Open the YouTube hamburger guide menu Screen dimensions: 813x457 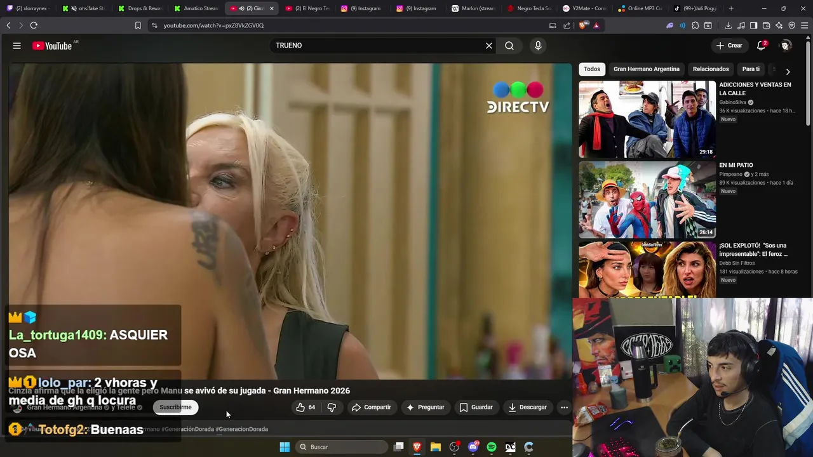pos(17,46)
